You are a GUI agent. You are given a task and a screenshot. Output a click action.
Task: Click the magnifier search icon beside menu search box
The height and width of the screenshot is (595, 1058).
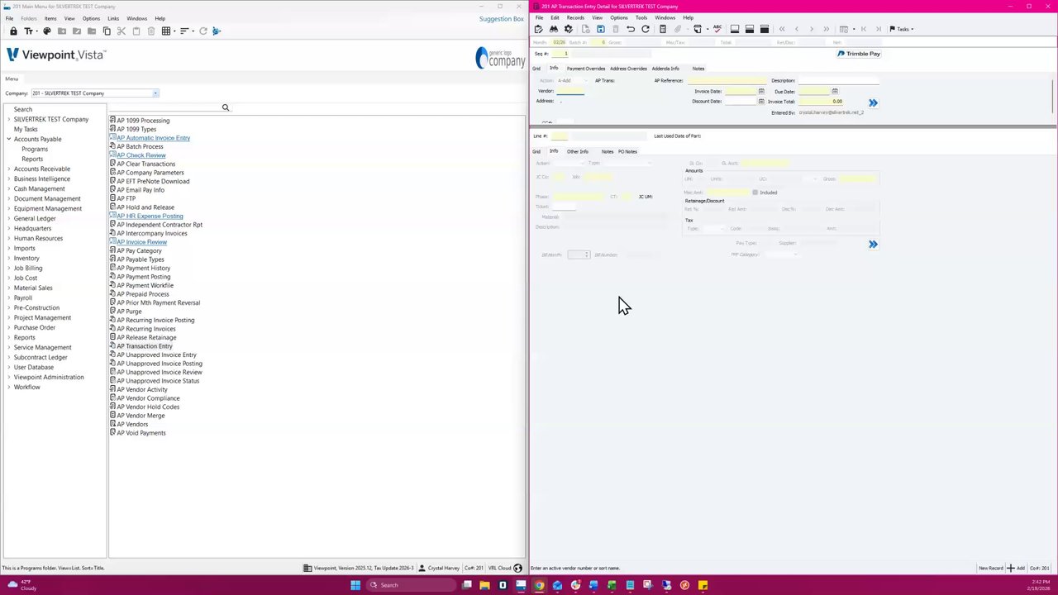point(226,107)
